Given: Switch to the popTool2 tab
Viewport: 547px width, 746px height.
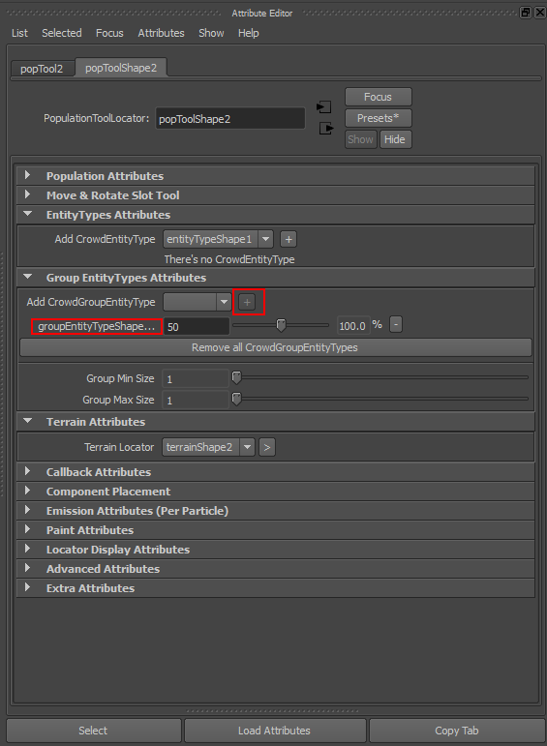Looking at the screenshot, I should [x=42, y=69].
